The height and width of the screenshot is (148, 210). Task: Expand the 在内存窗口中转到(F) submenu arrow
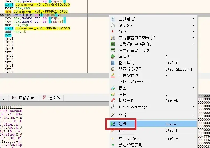pos(193,38)
